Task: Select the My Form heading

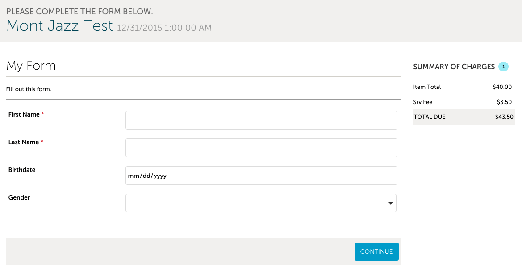Action: (31, 66)
